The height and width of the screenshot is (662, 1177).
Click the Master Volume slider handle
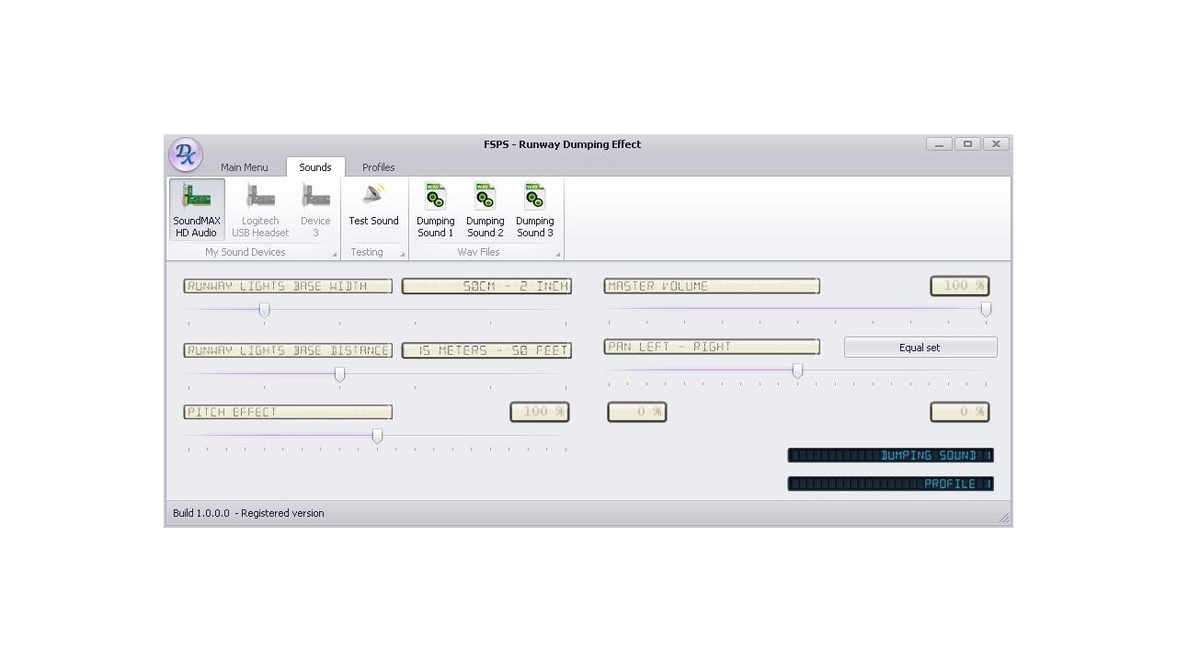click(x=986, y=310)
